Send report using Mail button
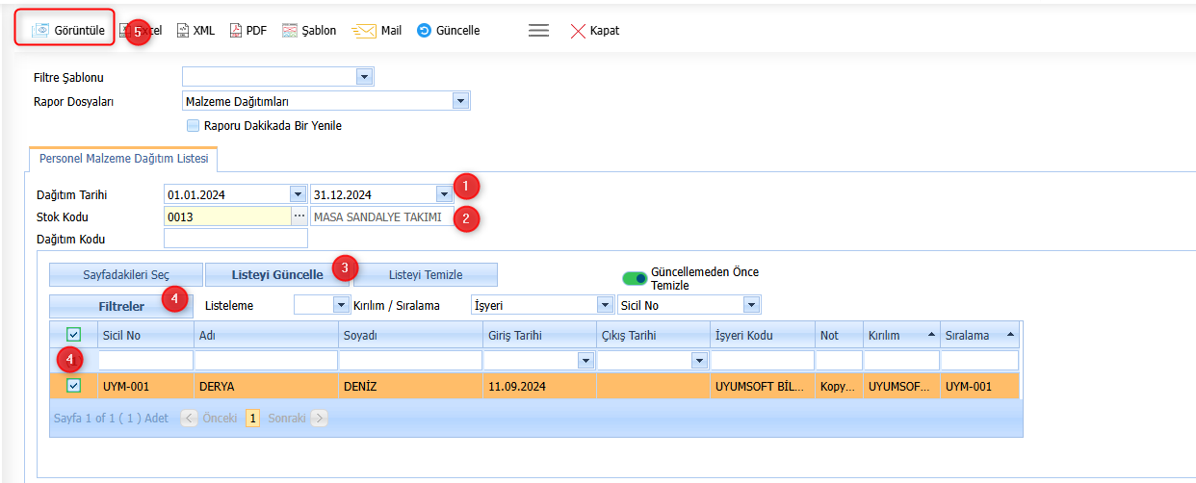1196x483 pixels. click(377, 30)
